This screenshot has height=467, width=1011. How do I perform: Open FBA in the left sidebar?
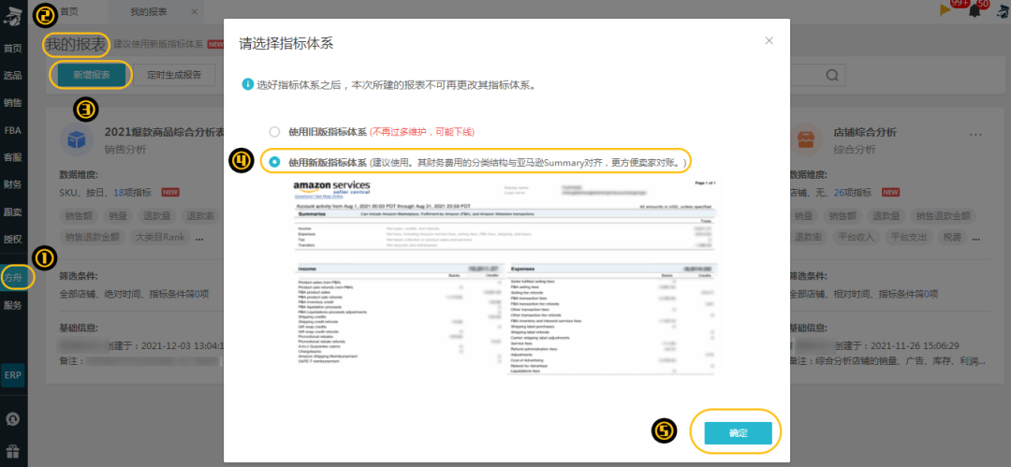click(13, 130)
